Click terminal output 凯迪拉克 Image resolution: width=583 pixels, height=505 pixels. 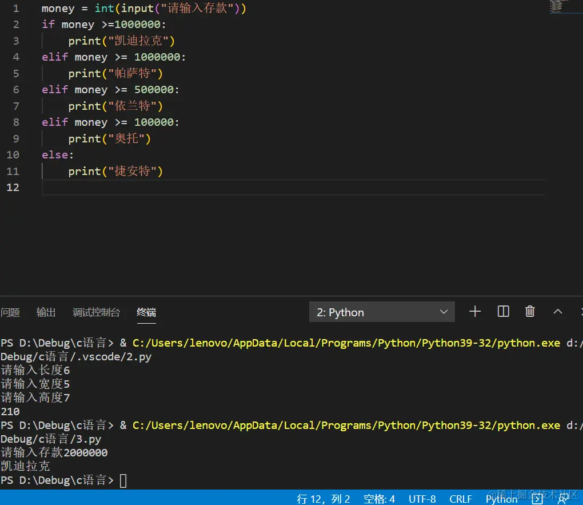click(25, 466)
